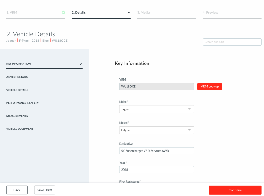Click the green checkmark on VRM step
This screenshot has width=264, height=196.
click(63, 12)
